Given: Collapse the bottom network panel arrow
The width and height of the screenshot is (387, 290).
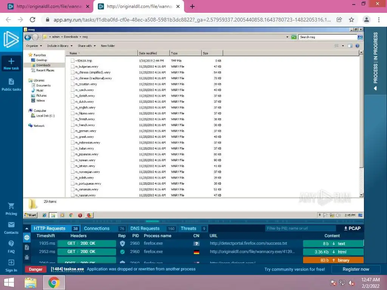Looking at the screenshot, I should 27,228.
